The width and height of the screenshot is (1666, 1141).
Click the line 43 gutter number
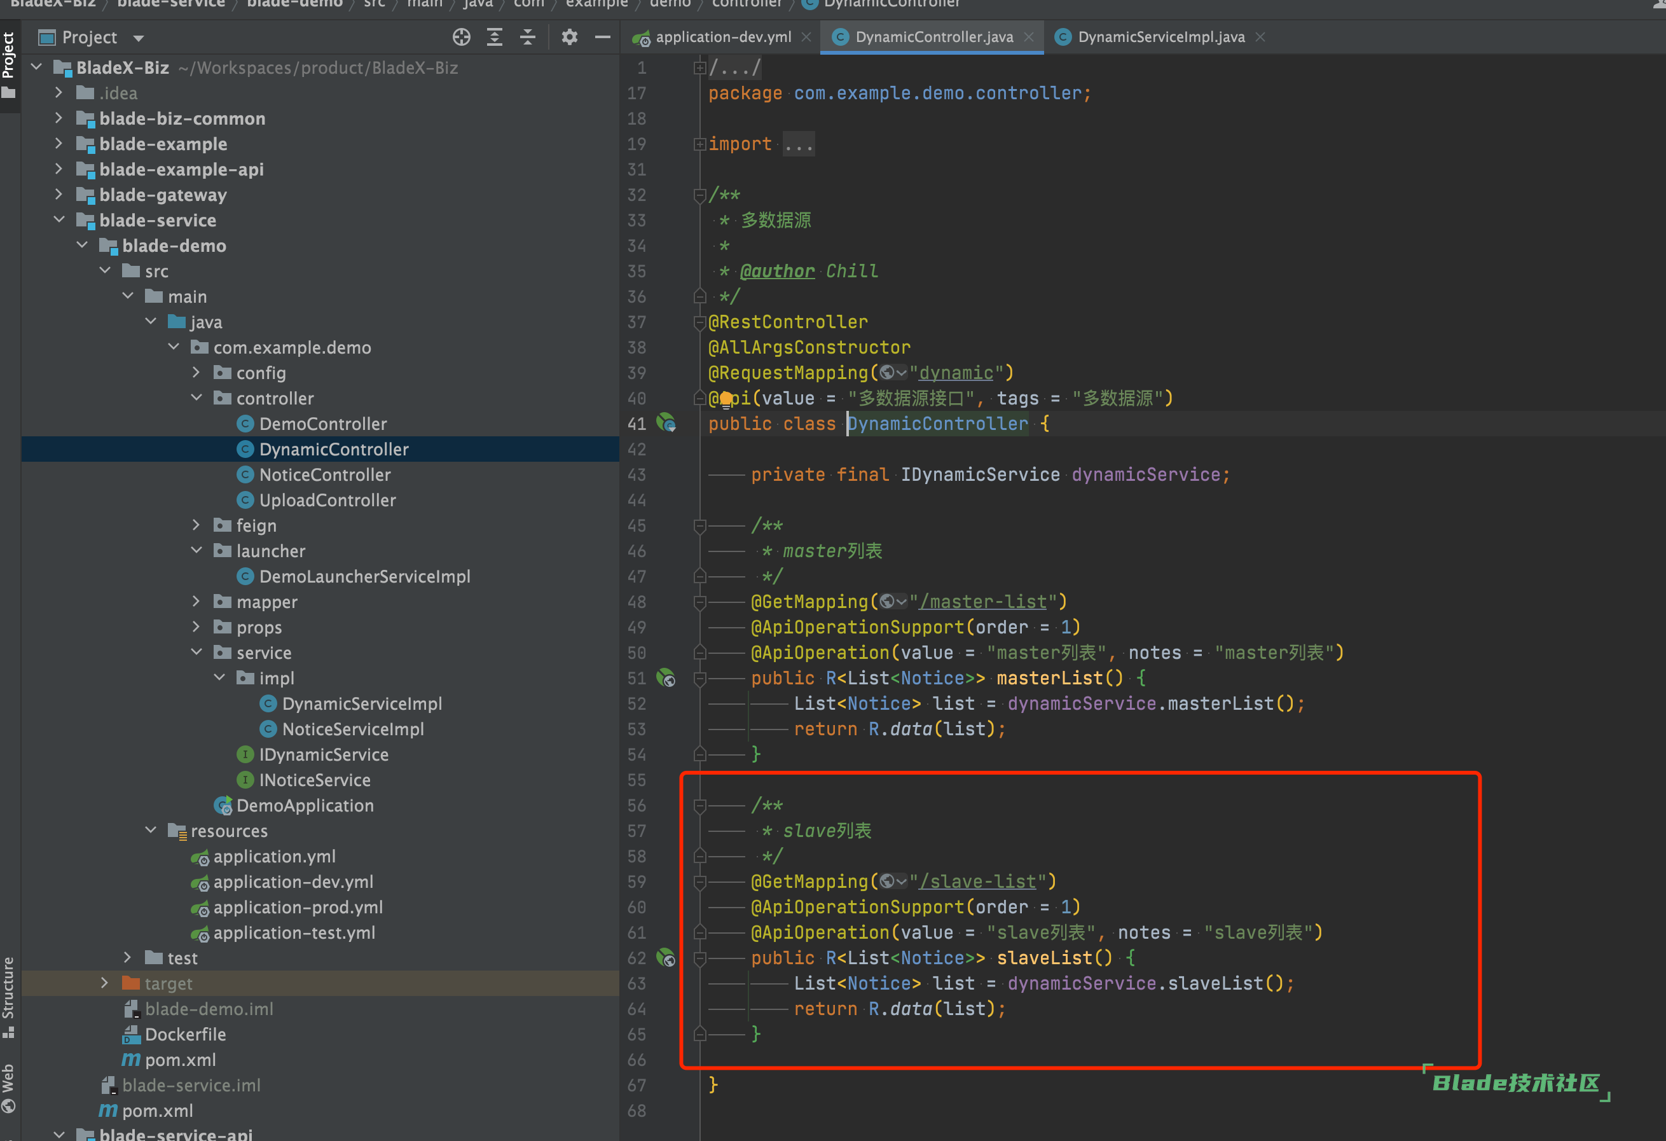point(637,474)
